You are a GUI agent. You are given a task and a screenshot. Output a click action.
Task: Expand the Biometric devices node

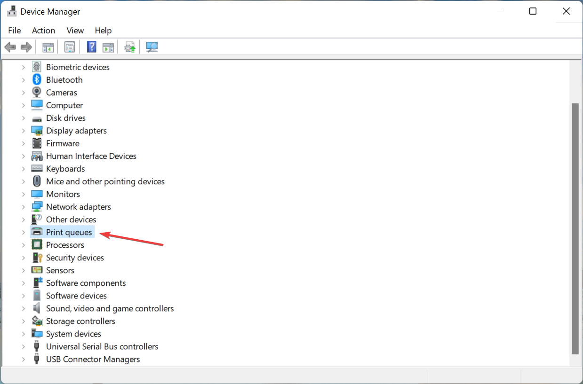click(23, 67)
